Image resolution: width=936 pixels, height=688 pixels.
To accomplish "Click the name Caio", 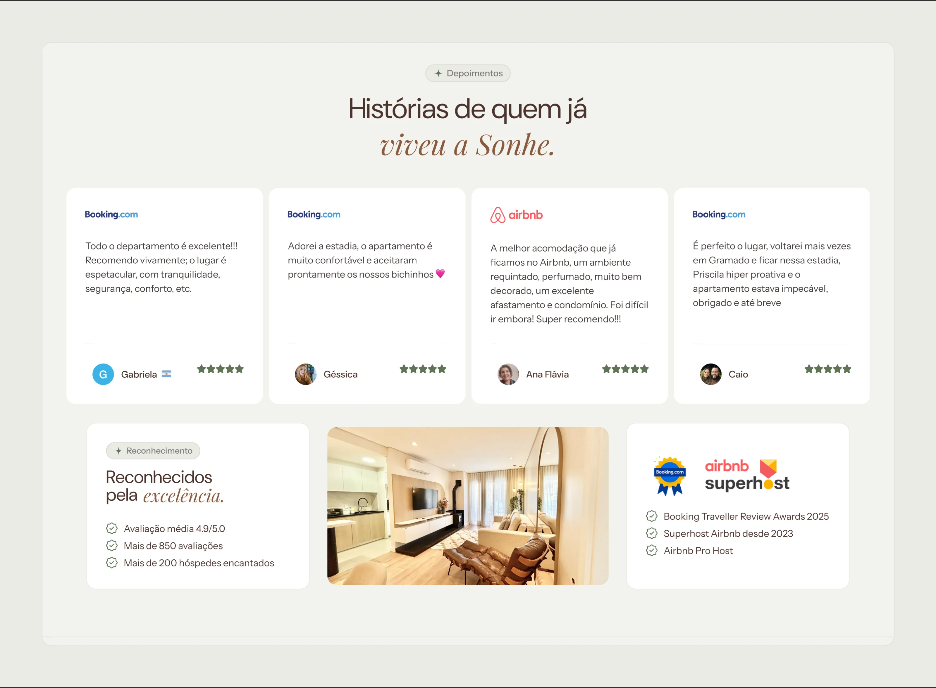I will click(738, 374).
